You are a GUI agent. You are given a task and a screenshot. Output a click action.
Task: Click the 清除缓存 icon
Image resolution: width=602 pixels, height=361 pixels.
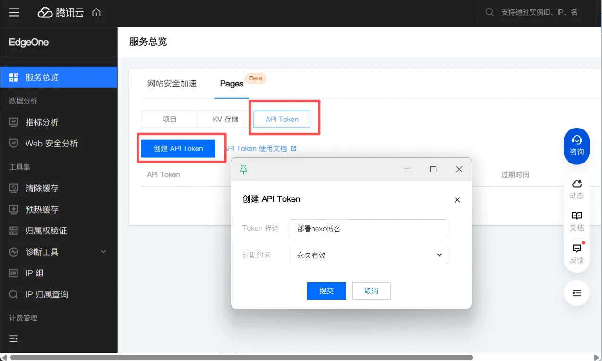pos(14,189)
